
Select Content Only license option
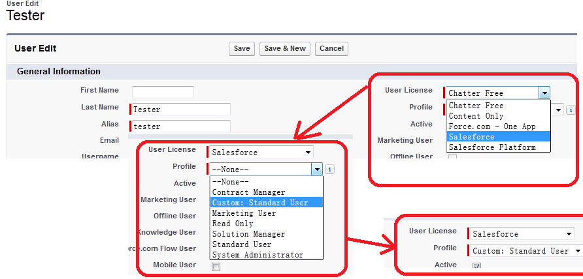coord(498,116)
